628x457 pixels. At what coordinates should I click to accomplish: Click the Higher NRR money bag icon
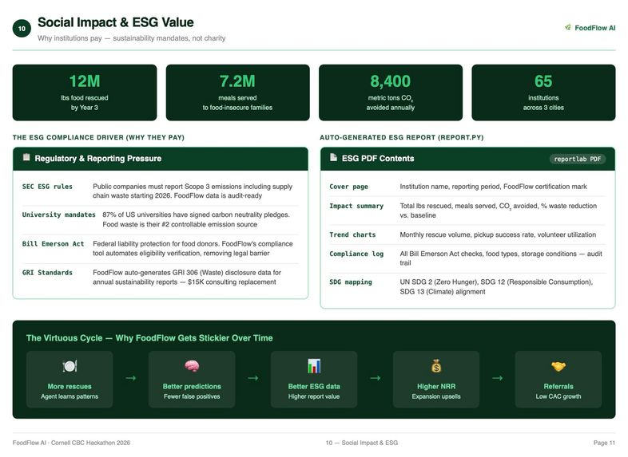coord(436,365)
